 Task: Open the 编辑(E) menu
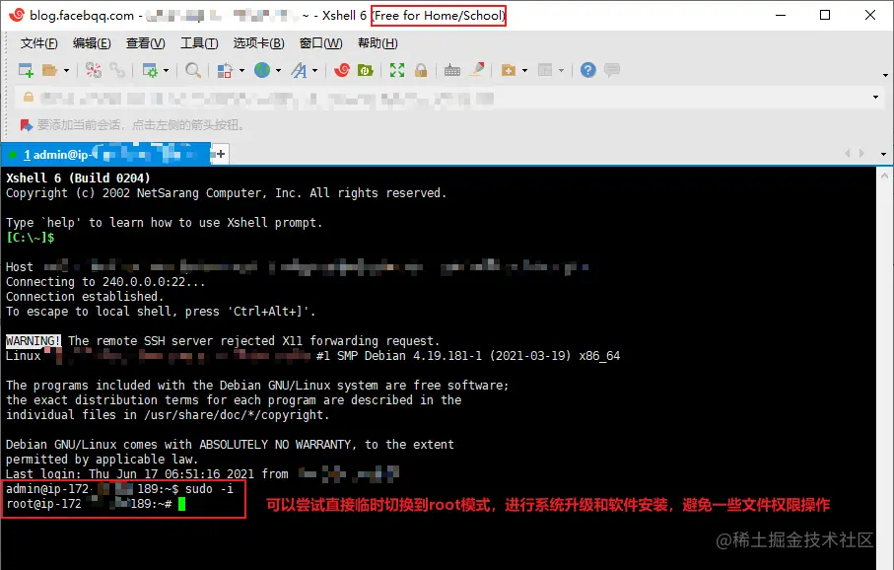pyautogui.click(x=92, y=43)
